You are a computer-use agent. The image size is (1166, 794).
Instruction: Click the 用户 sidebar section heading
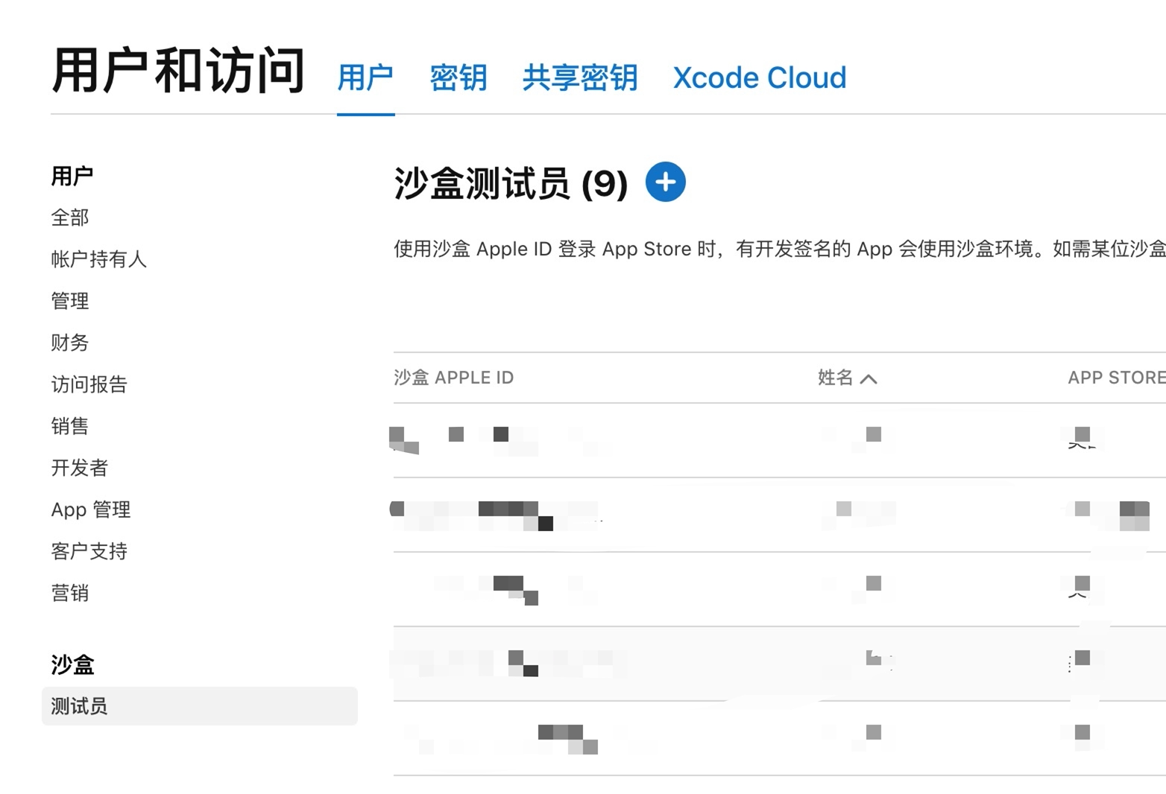pos(72,177)
